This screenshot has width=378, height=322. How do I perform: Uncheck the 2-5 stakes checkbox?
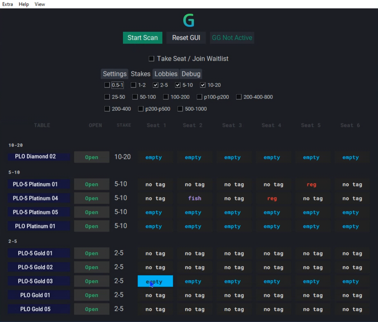point(155,85)
